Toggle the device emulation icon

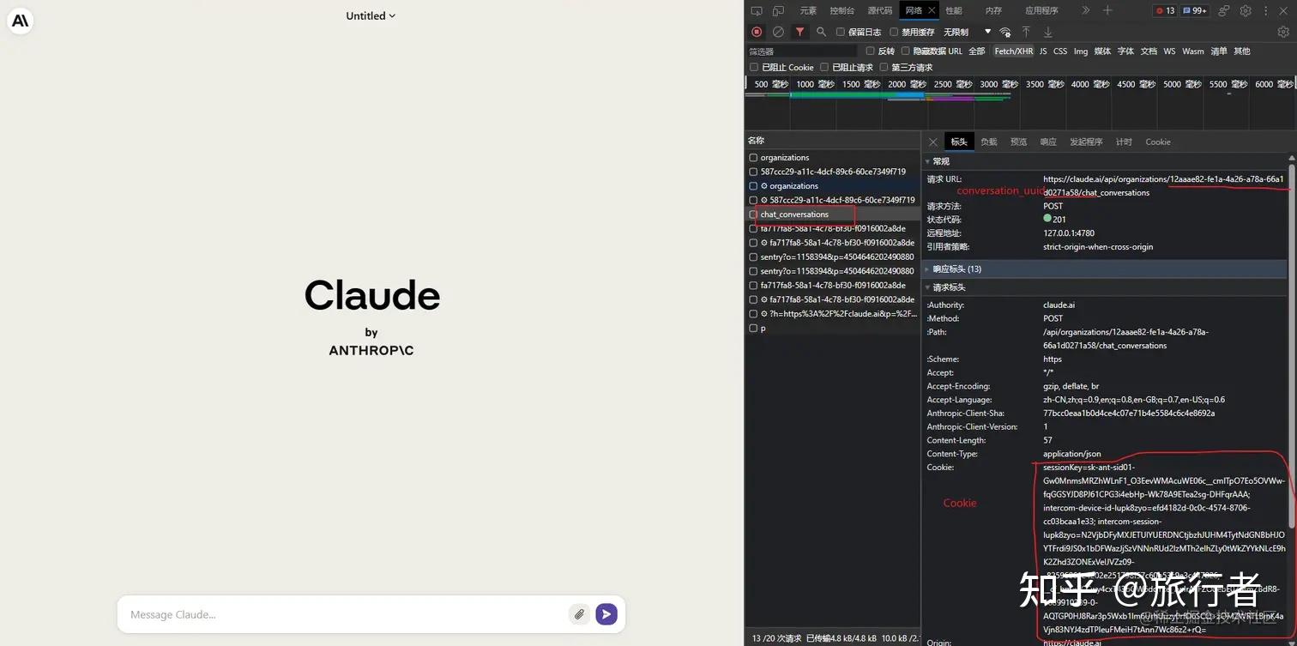(778, 10)
